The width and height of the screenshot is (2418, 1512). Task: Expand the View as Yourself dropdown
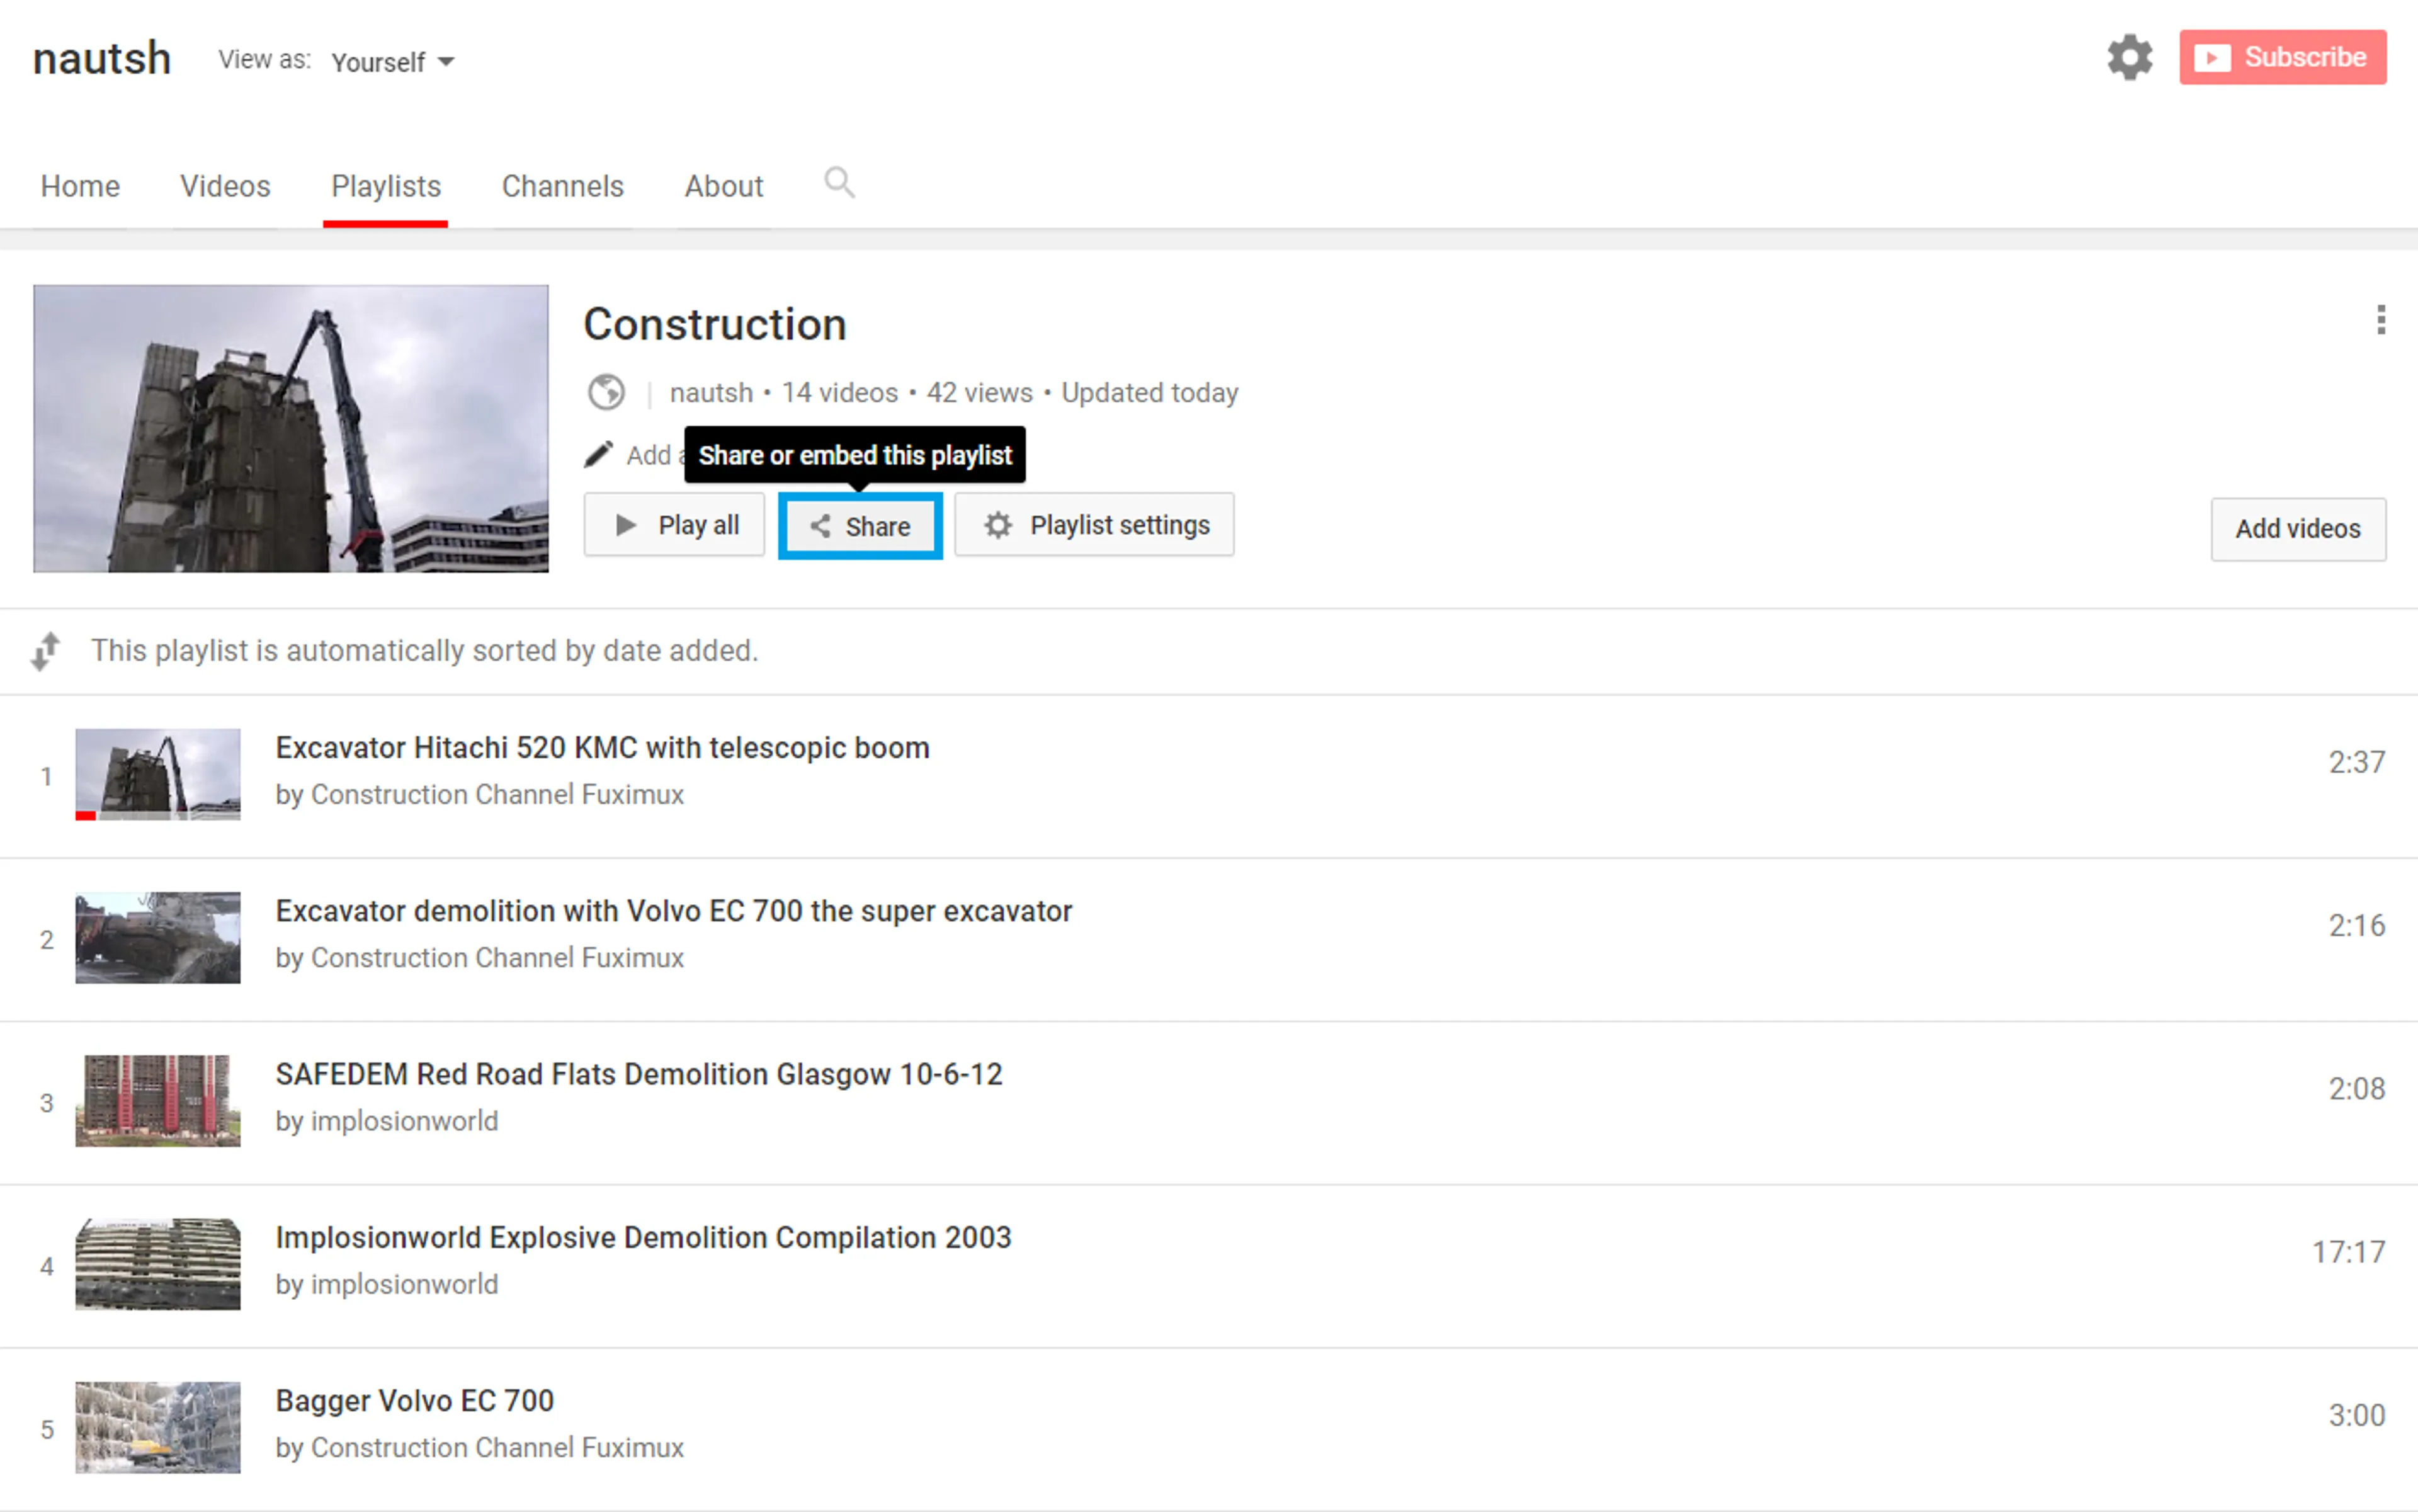click(393, 62)
